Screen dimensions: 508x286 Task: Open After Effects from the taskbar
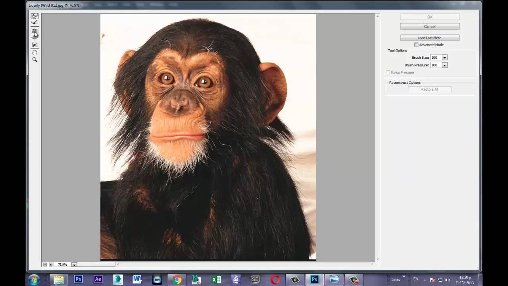98,280
